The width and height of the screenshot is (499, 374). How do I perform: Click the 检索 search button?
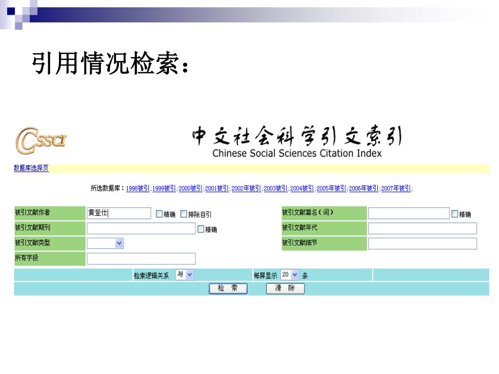[x=228, y=288]
